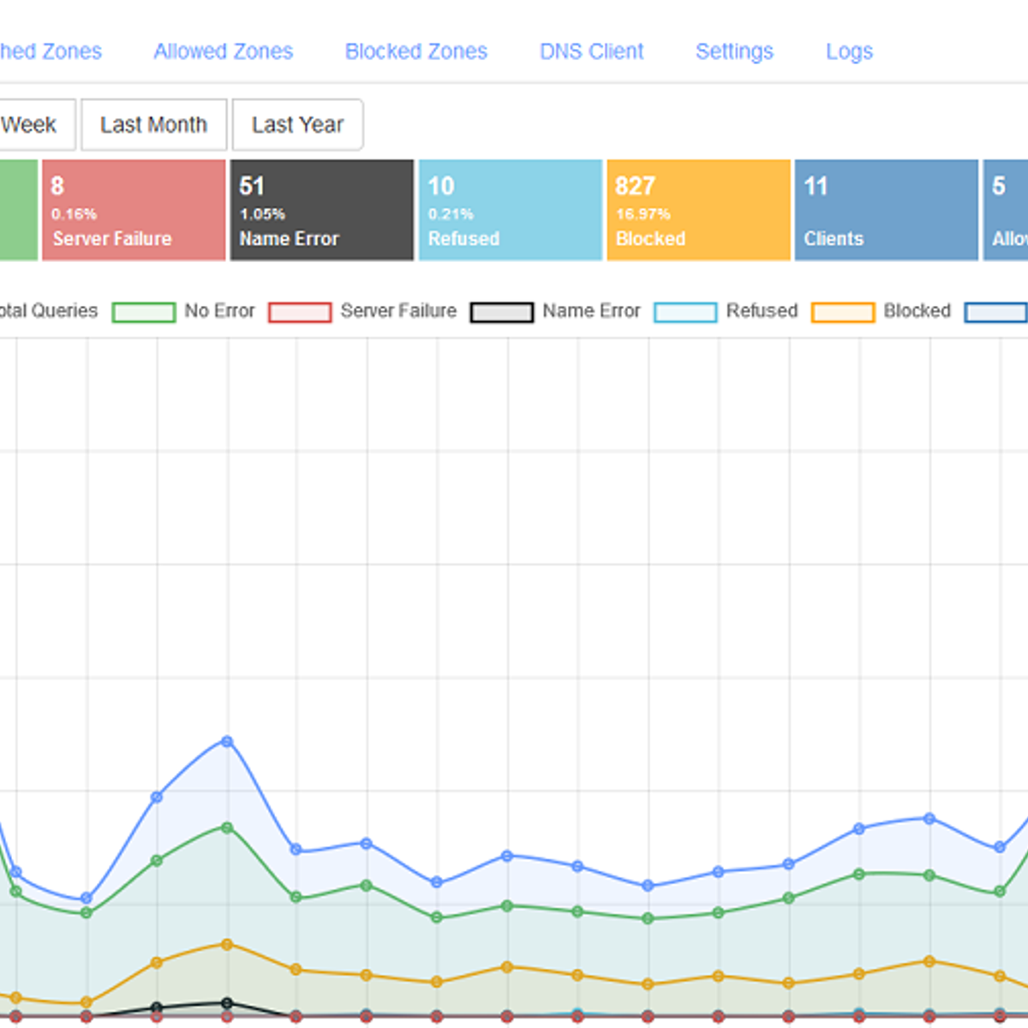
Task: Click the highest blue data point on chart
Action: (x=227, y=741)
